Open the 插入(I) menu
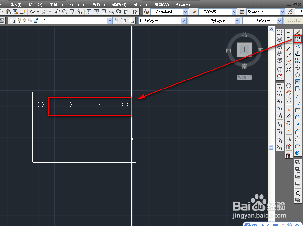The image size is (303, 226). 16,5
